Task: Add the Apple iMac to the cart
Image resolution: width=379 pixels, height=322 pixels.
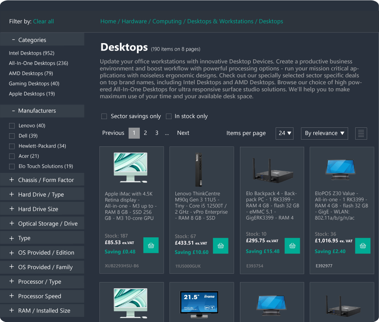Action: [150, 245]
